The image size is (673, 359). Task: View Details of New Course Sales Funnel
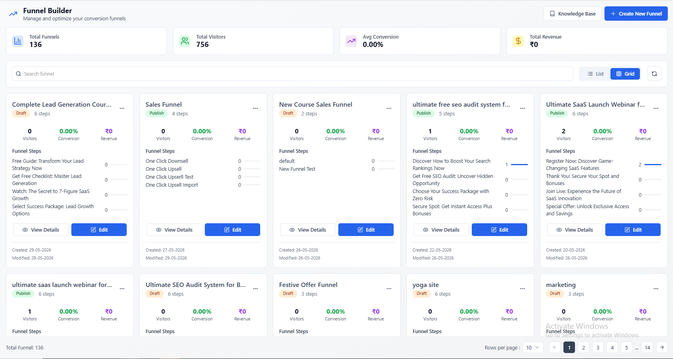pos(308,230)
